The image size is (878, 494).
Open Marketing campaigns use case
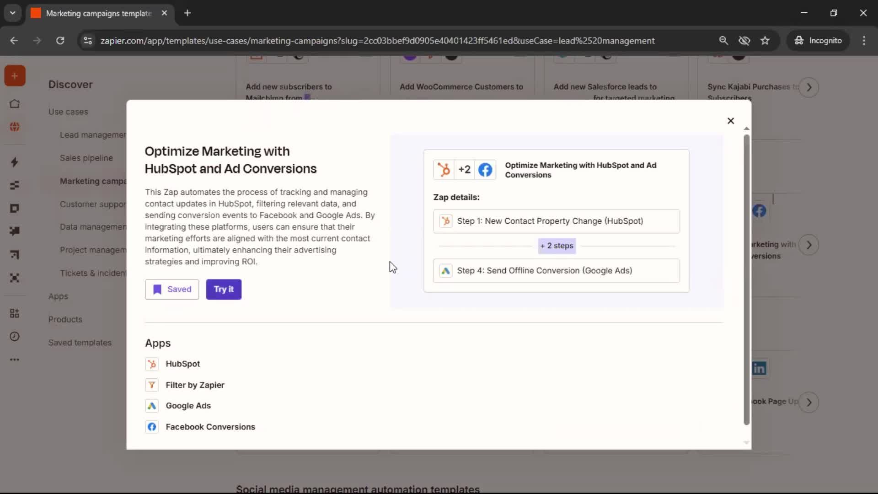coord(93,181)
